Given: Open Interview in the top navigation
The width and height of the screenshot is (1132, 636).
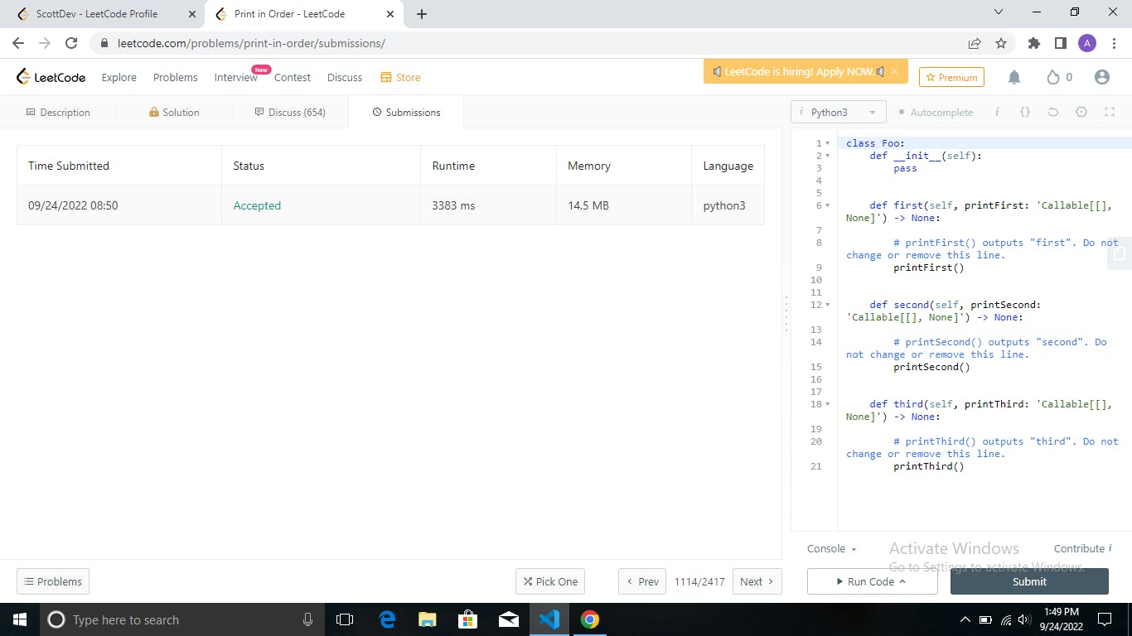Looking at the screenshot, I should click(235, 77).
